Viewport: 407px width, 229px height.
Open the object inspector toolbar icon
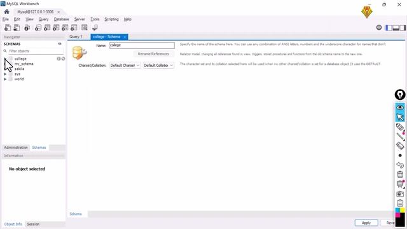coord(27,27)
